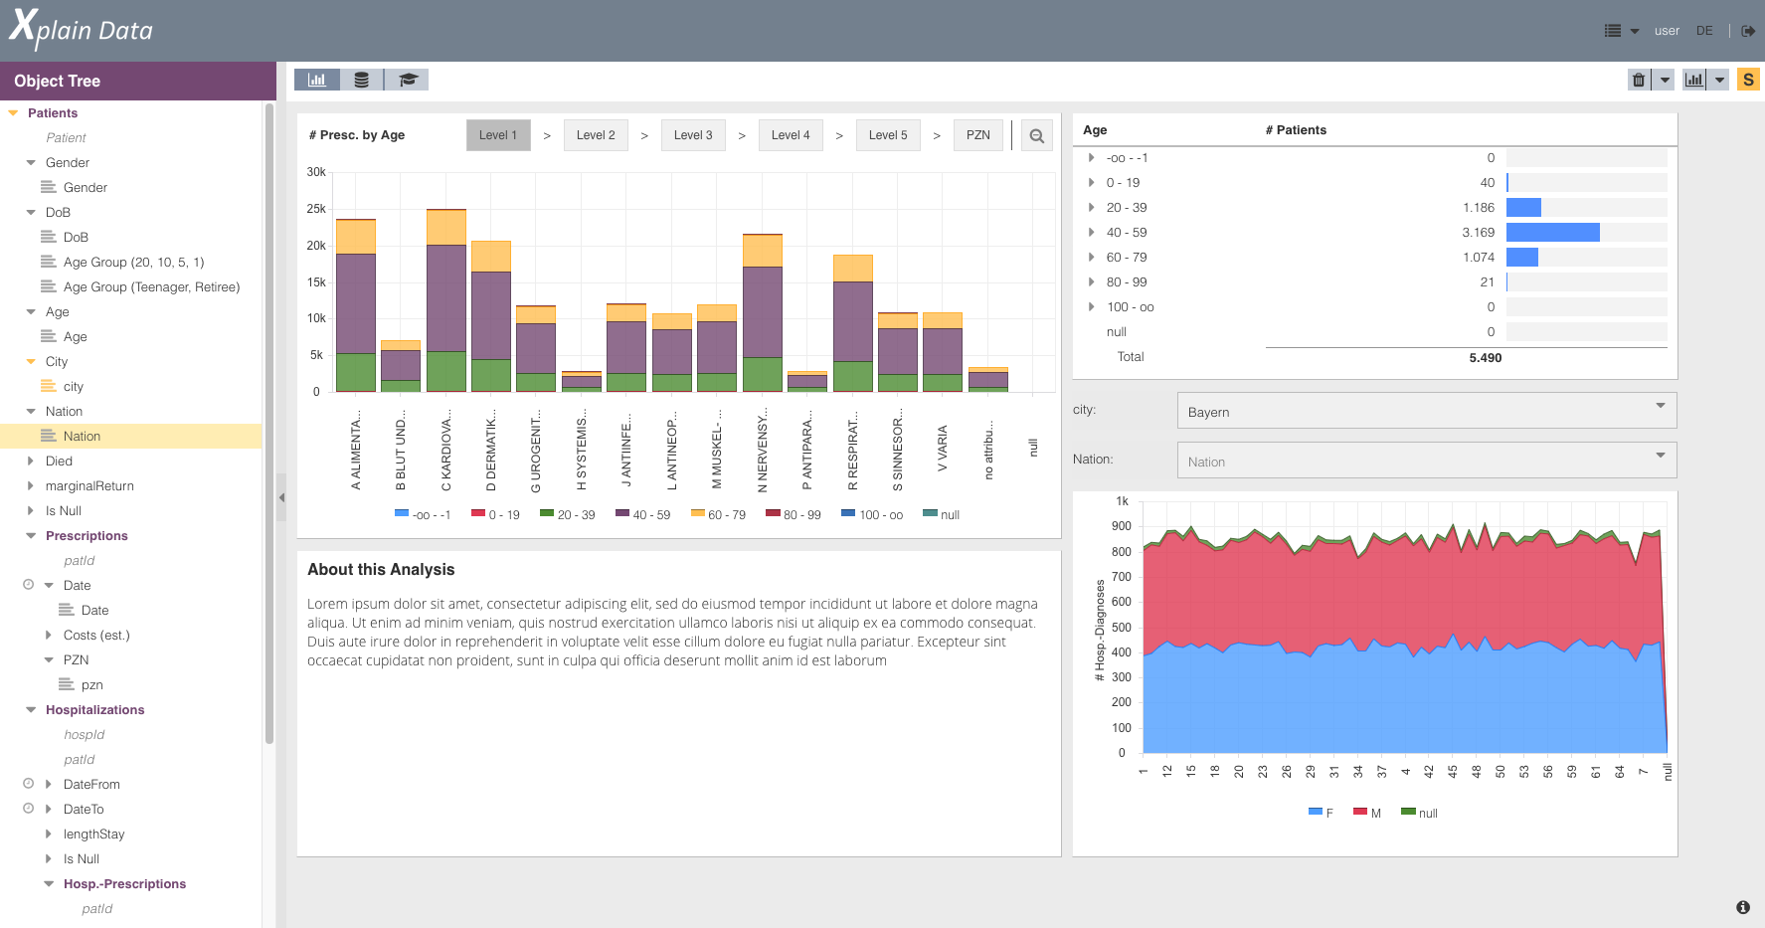Click the chart type icon at top right
The width and height of the screenshot is (1765, 928).
click(1694, 80)
